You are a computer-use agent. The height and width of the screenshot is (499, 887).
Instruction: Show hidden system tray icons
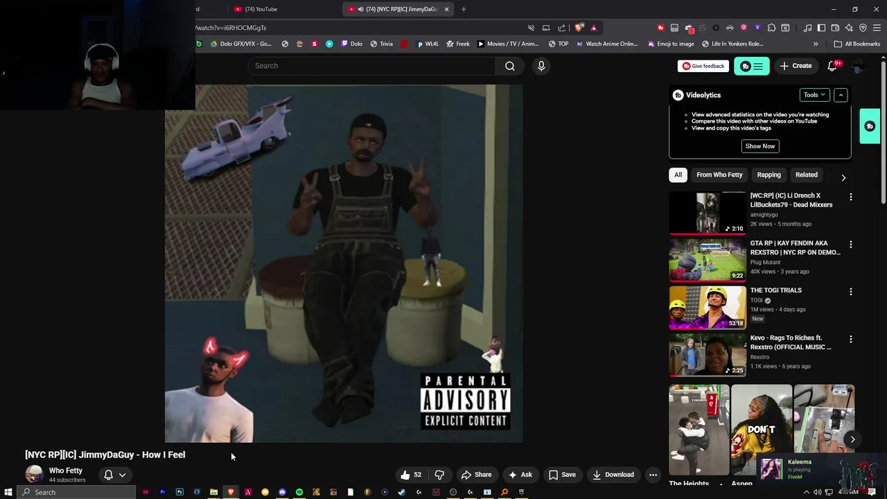pyautogui.click(x=806, y=492)
